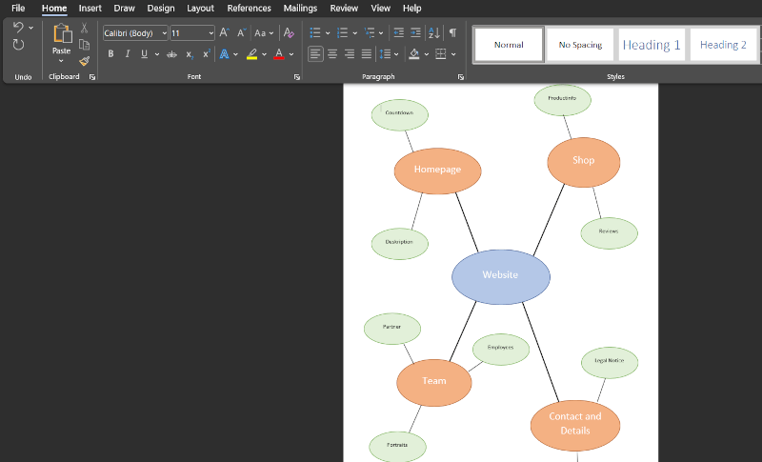This screenshot has height=462, width=762.
Task: Increase the paragraph indent
Action: (x=415, y=32)
